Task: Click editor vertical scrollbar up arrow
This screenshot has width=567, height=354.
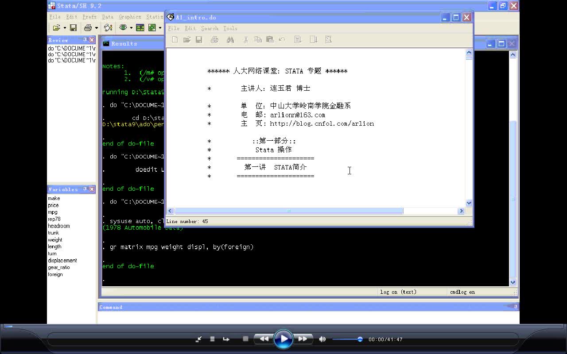Action: (469, 53)
